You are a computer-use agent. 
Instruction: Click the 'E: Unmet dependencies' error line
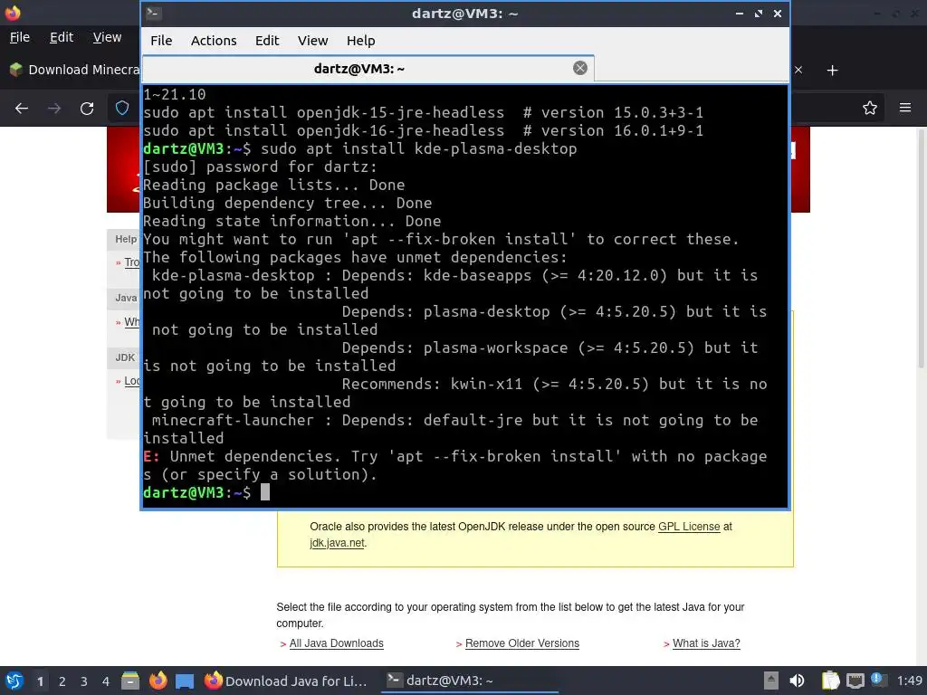coord(455,465)
